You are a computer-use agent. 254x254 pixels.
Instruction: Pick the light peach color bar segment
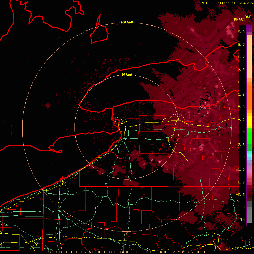click(x=249, y=58)
